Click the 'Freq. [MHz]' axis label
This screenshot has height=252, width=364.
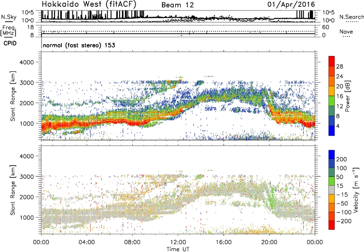8,30
